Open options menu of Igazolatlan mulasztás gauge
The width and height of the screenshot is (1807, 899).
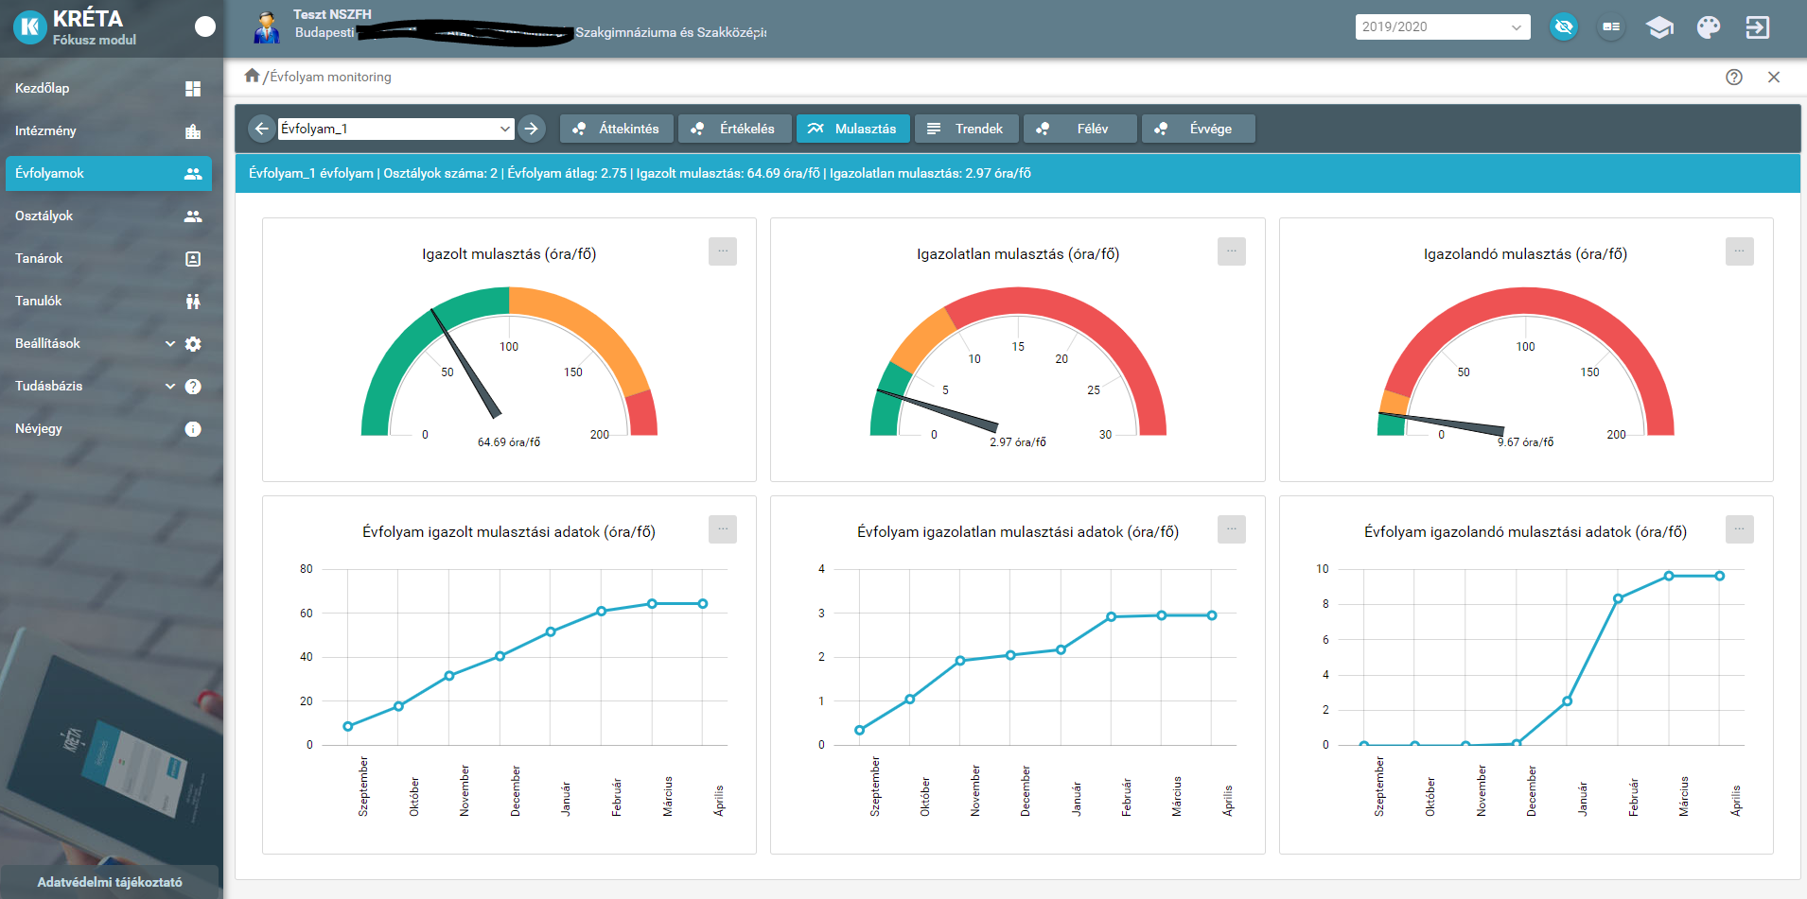1232,251
